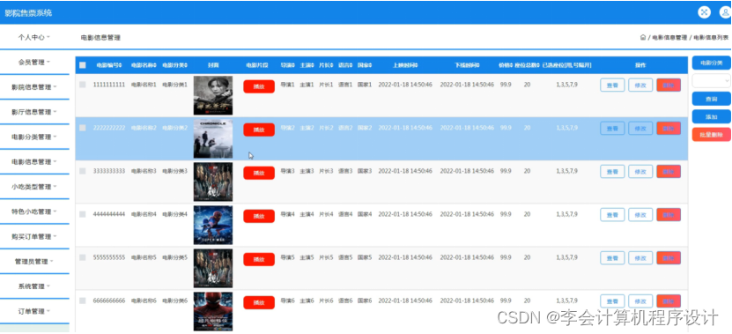Screen dimensions: 732x334
Task: Check the row checkbox for 2222222222
Action: click(83, 128)
